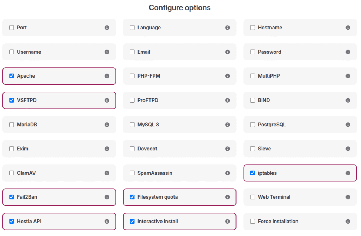Click the info icon next to Dovecot
This screenshot has width=361, height=236.
tap(227, 149)
